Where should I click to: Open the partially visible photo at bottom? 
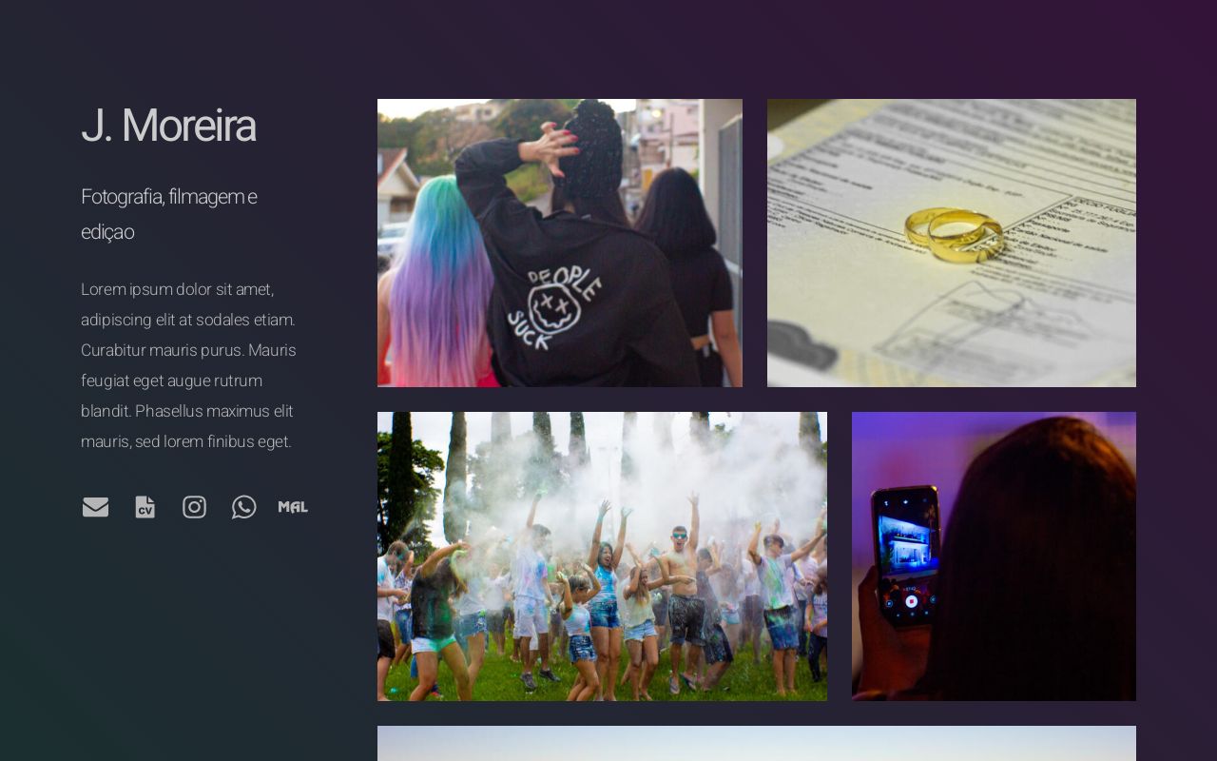pyautogui.click(x=756, y=743)
